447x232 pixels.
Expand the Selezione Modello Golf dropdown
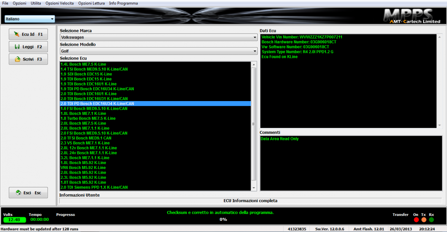tap(159, 51)
